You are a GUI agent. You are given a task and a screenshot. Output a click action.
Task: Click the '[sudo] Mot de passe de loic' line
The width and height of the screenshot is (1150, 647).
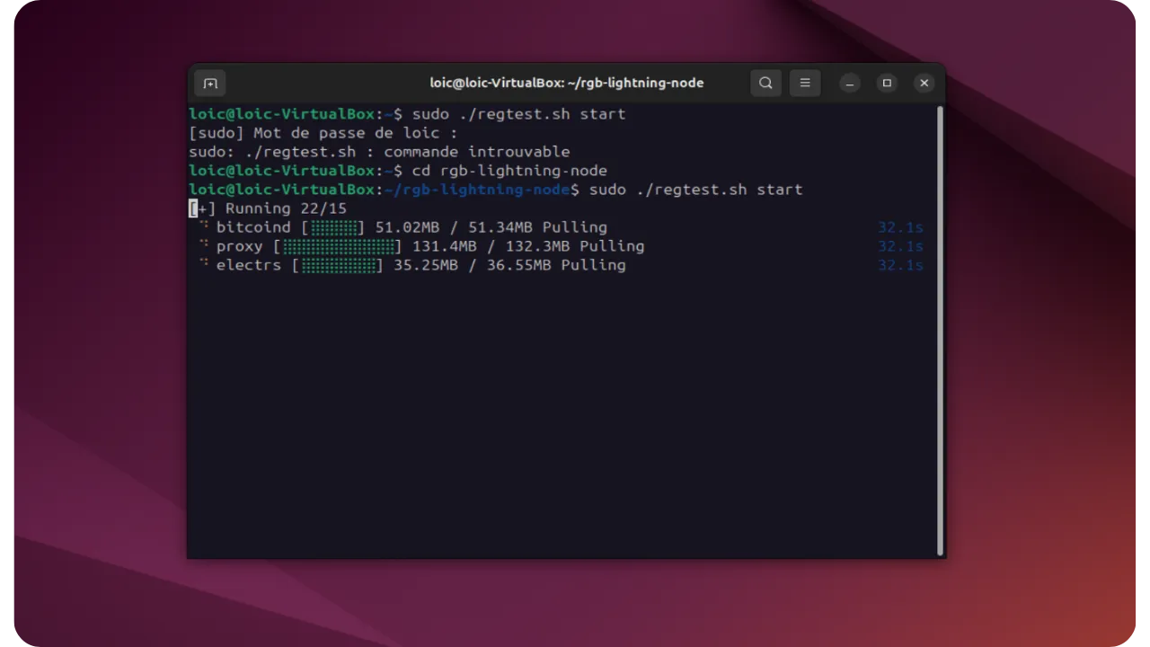click(x=323, y=133)
